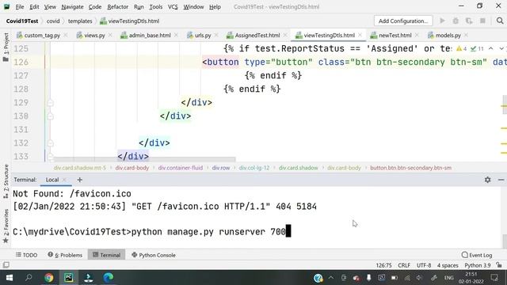This screenshot has width=507, height=285.
Task: Click the Add Configuration button
Action: [x=403, y=21]
